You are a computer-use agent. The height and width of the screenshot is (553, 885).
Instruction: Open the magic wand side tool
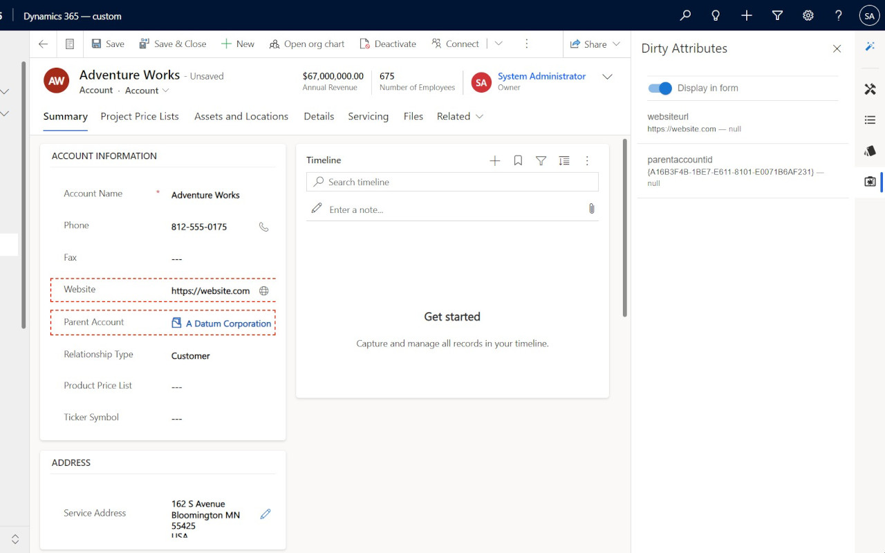click(x=870, y=46)
